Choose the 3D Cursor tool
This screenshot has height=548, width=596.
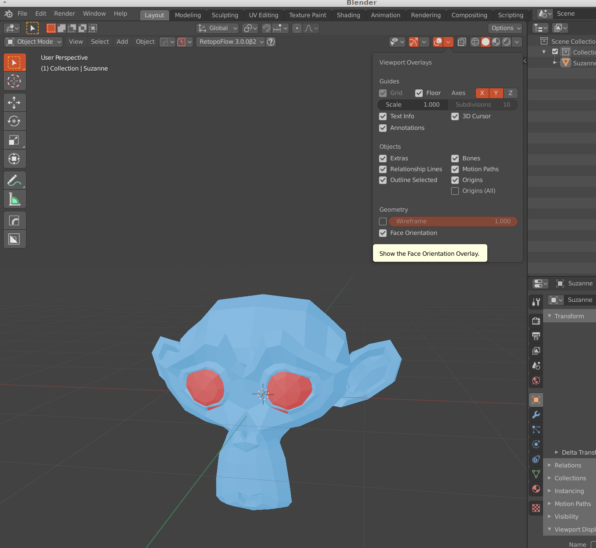pos(14,81)
